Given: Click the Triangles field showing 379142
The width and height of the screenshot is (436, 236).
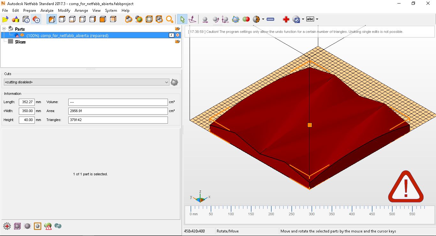Looking at the screenshot, I should pyautogui.click(x=118, y=120).
